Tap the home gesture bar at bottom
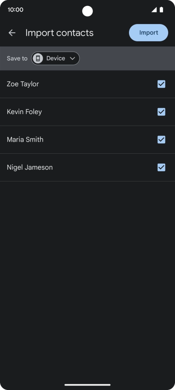This screenshot has height=390, width=175. [88, 385]
